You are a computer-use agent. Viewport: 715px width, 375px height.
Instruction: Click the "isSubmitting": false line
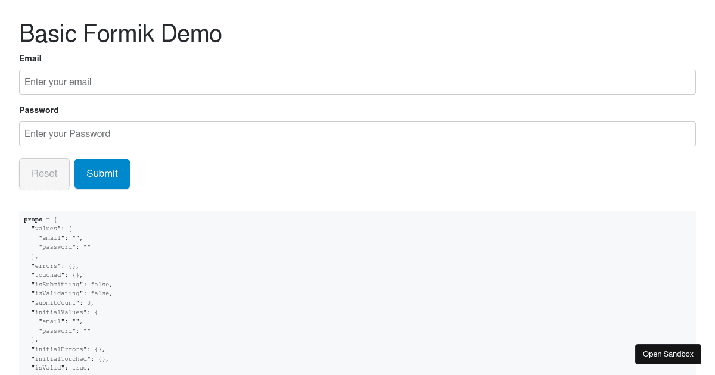pos(72,285)
